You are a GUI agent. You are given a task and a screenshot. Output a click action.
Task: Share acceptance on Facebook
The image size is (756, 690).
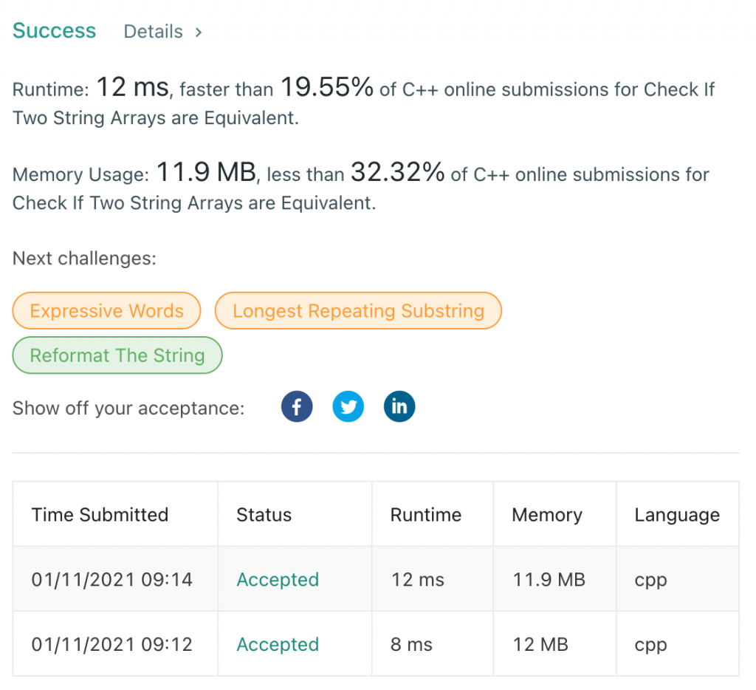[297, 406]
